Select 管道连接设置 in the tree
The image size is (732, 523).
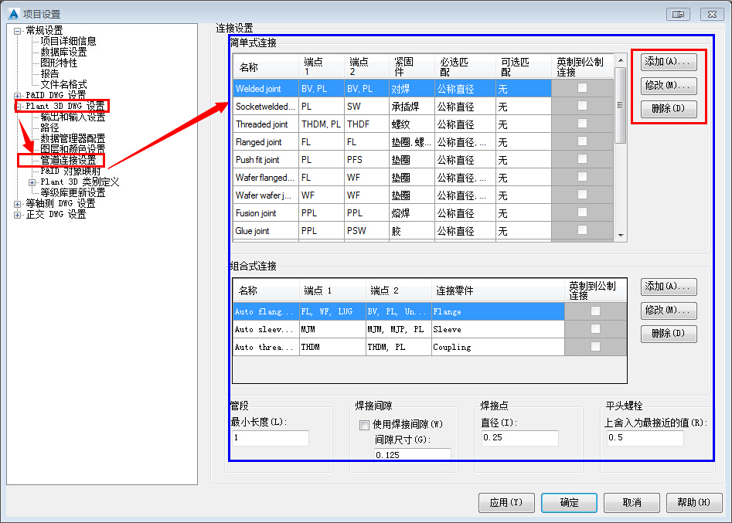click(x=68, y=161)
